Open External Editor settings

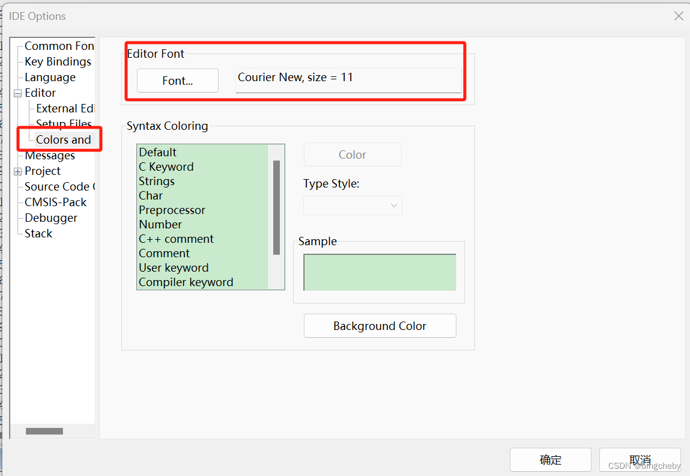(x=65, y=108)
